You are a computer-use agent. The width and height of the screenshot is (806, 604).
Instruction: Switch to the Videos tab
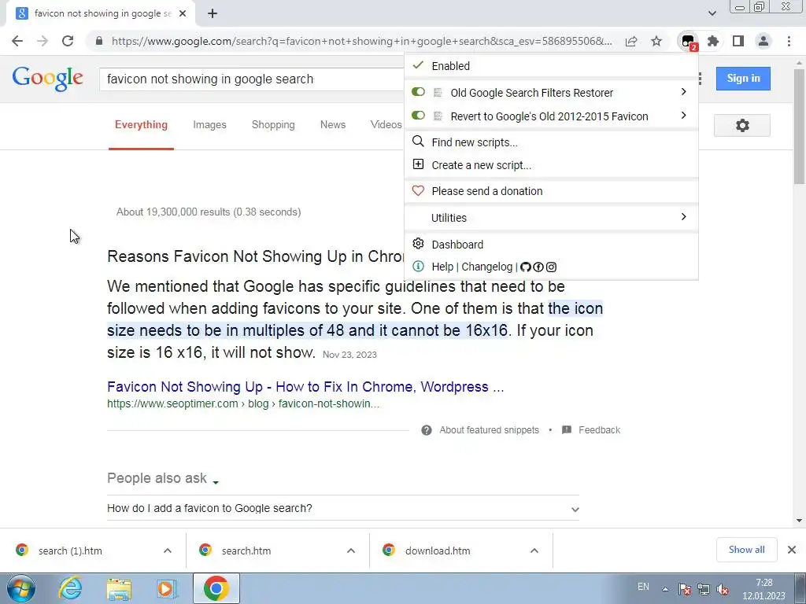click(x=386, y=125)
